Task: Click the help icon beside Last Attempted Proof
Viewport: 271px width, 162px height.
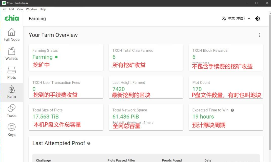Action: (x=89, y=143)
